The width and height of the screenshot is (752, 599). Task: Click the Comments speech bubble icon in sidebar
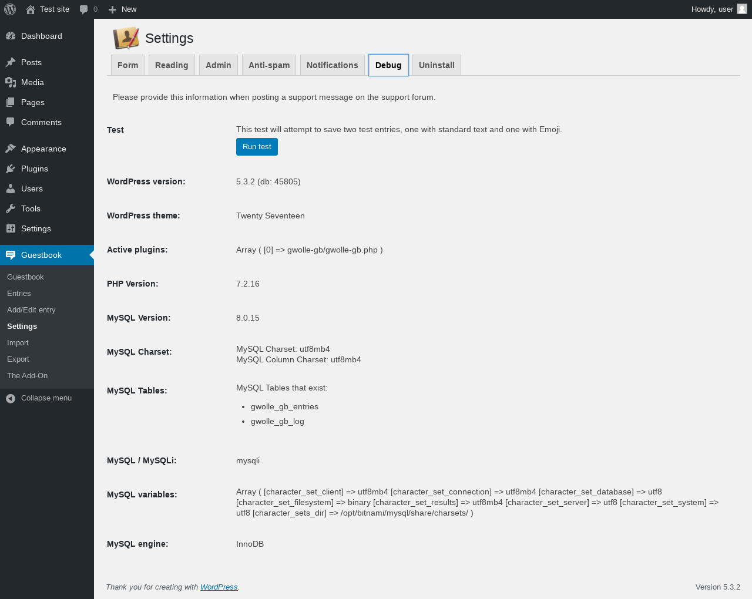click(11, 122)
